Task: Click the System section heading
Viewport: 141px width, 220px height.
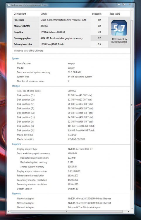Action: point(16,58)
